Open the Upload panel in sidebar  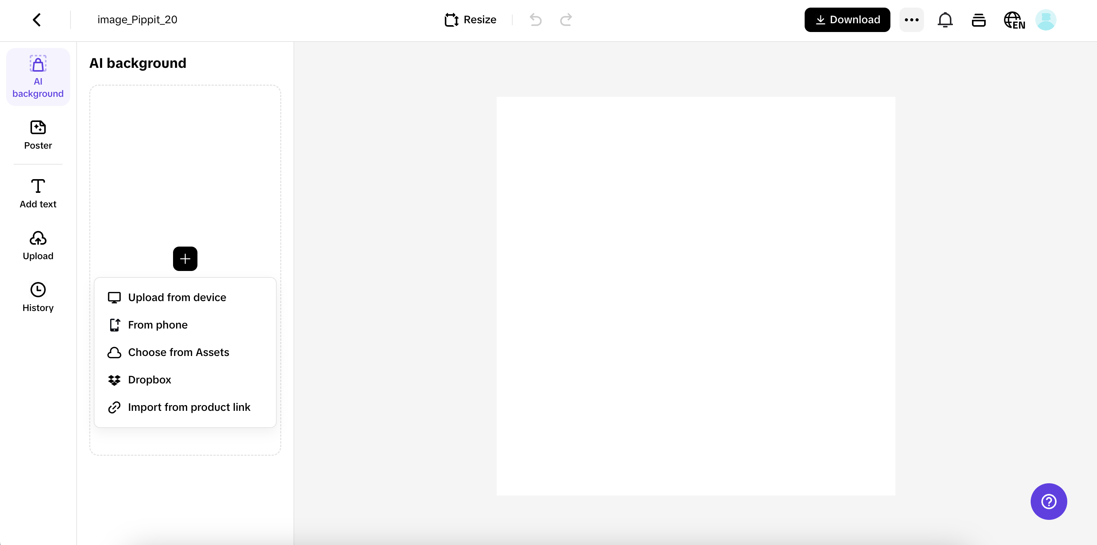(37, 246)
